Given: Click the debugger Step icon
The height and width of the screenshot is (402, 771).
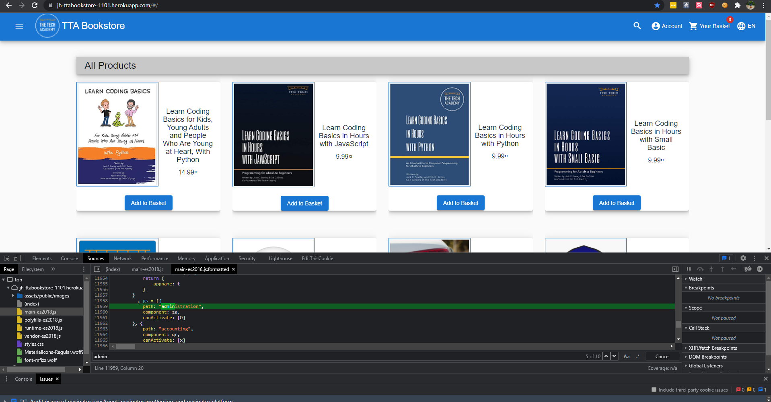Looking at the screenshot, I should [734, 269].
